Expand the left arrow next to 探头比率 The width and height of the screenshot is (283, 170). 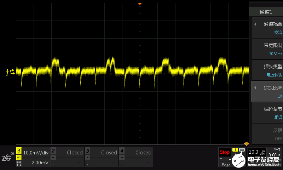click(255, 88)
